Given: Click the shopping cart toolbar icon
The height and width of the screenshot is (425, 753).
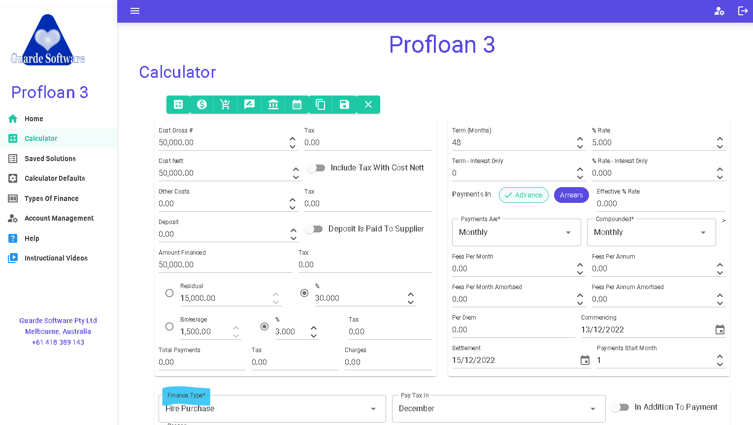Looking at the screenshot, I should point(226,104).
